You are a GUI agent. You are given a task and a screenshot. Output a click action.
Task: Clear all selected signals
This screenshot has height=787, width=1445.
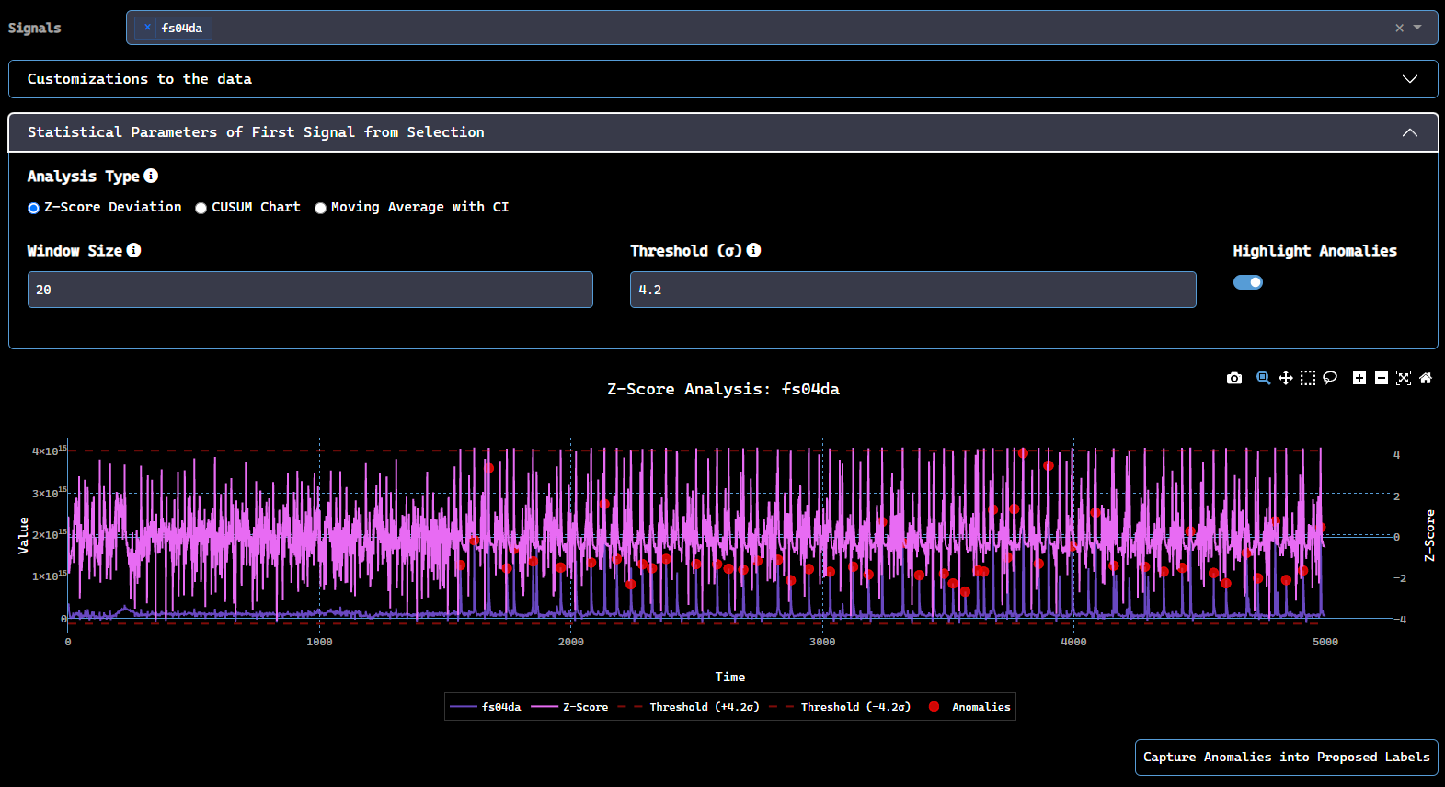pos(1399,28)
